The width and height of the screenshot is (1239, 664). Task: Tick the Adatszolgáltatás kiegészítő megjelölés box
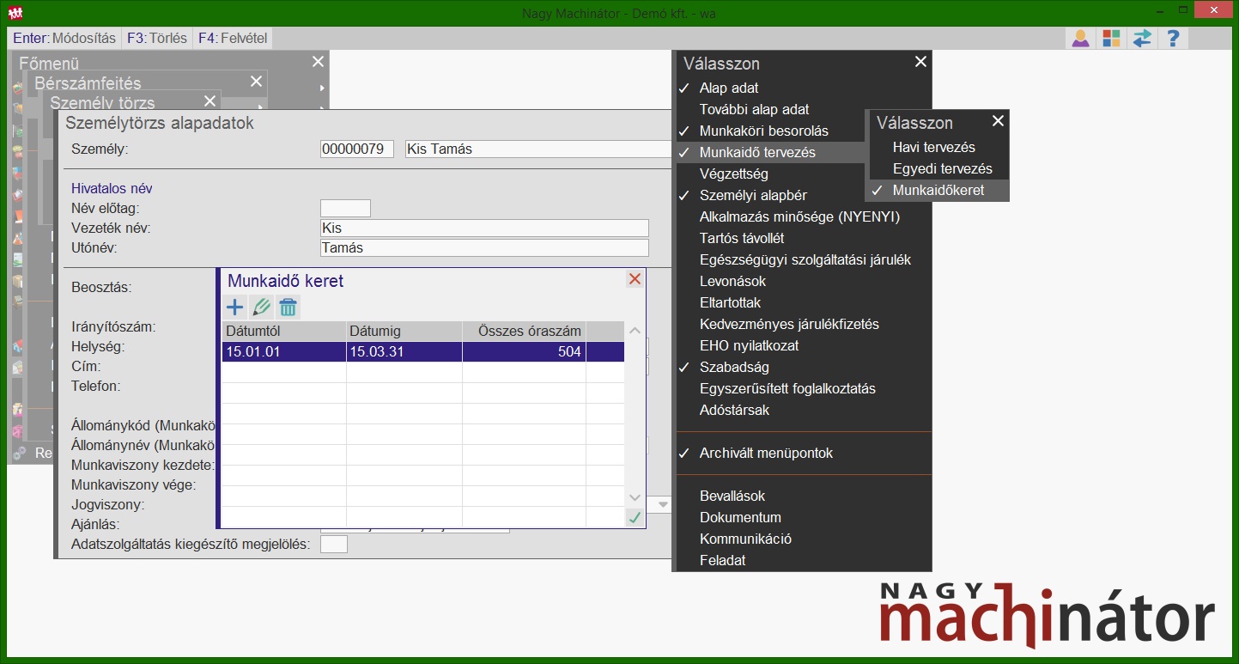pyautogui.click(x=334, y=544)
